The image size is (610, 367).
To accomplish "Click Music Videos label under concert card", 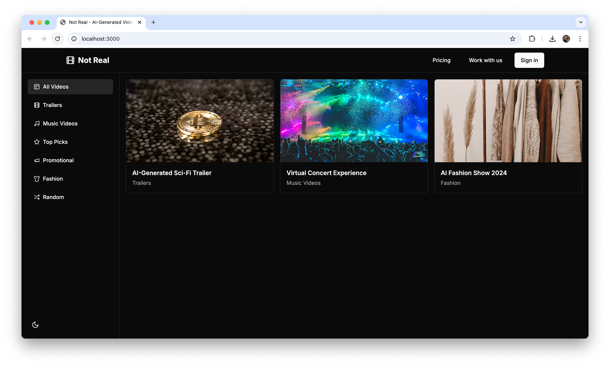I will [x=303, y=183].
